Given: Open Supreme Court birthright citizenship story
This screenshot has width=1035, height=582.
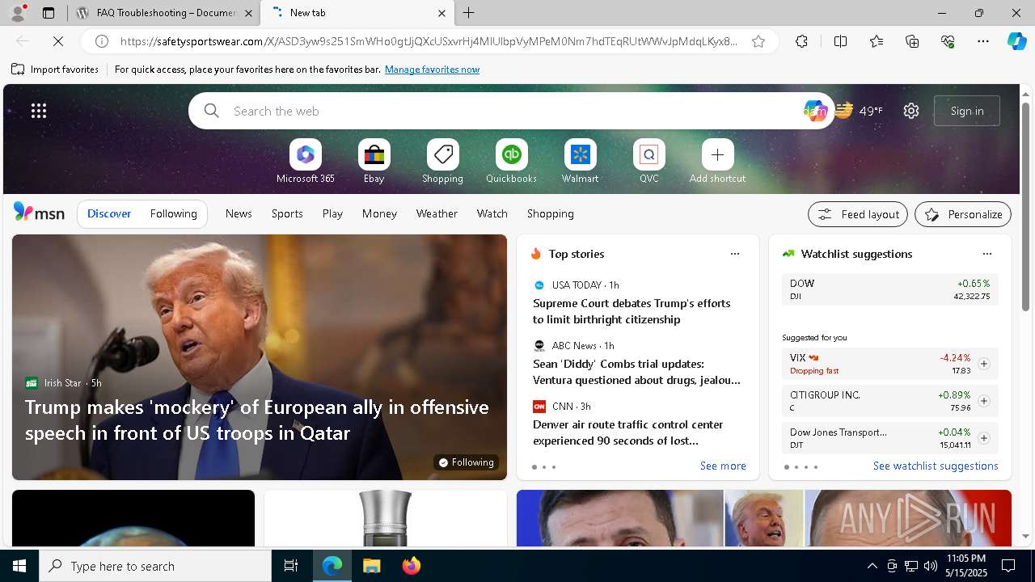Looking at the screenshot, I should tap(632, 311).
